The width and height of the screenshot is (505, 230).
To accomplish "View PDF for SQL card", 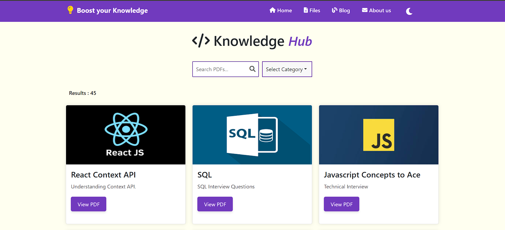I will (x=215, y=204).
